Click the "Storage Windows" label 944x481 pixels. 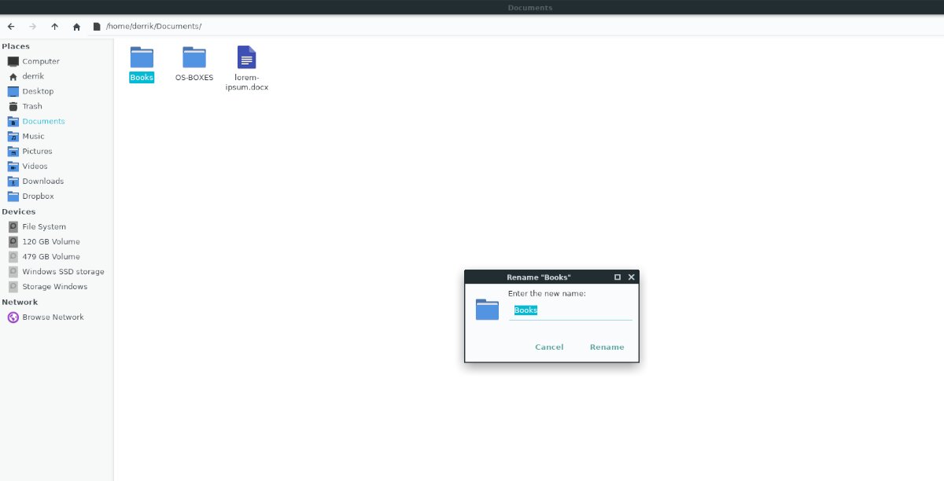tap(55, 286)
